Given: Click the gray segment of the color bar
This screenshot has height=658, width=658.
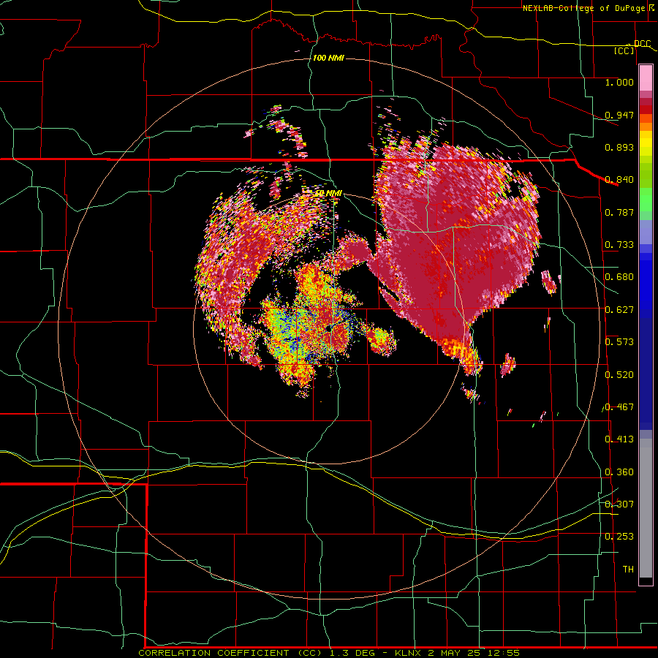Looking at the screenshot, I should point(646,508).
